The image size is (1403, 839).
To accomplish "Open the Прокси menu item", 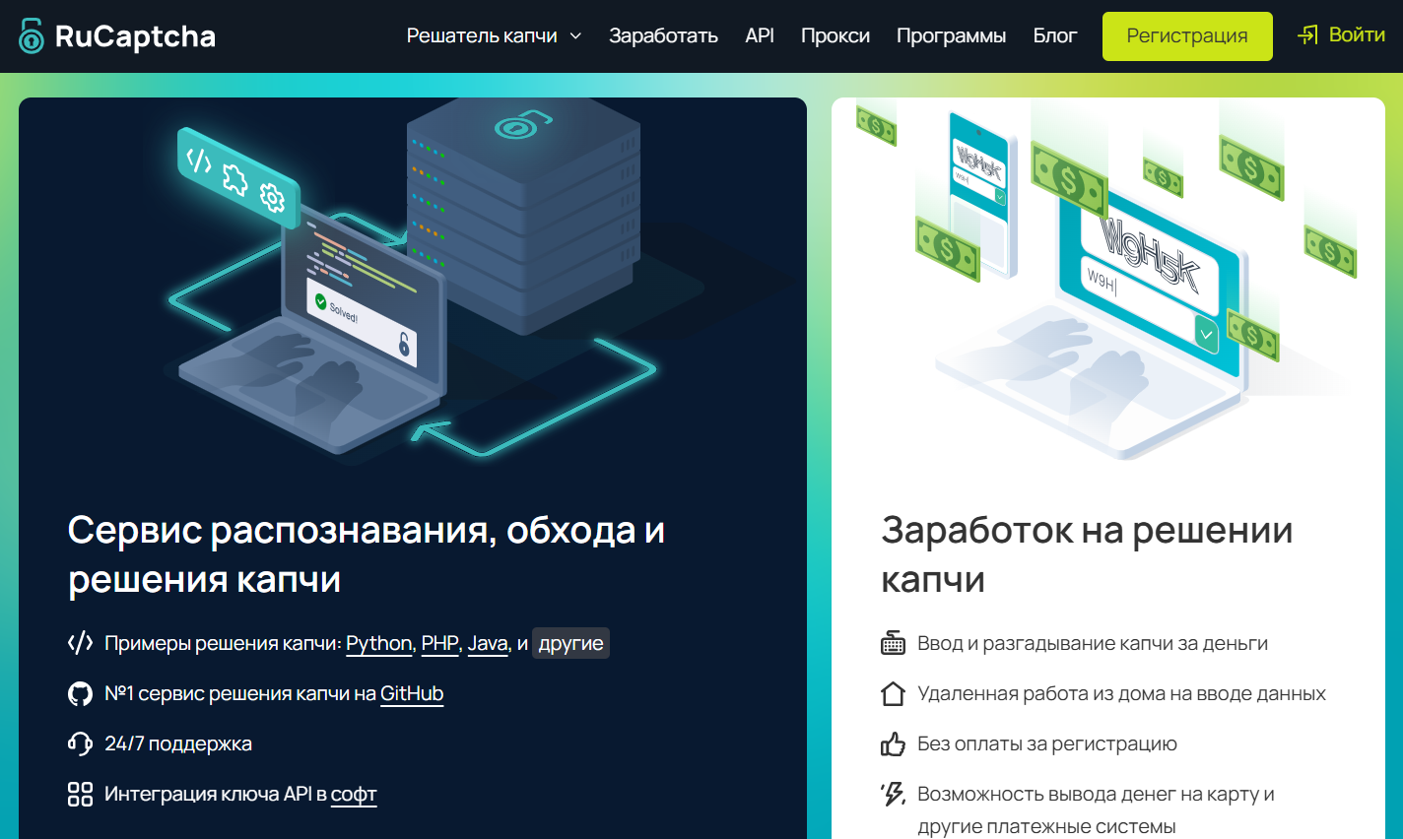I will [x=835, y=35].
